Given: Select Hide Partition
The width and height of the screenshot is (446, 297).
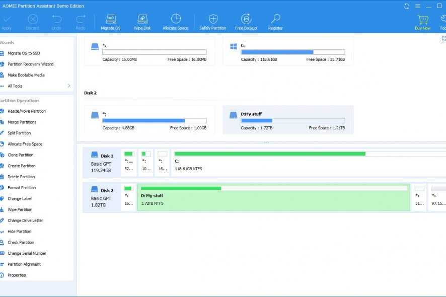Looking at the screenshot, I should tap(19, 232).
